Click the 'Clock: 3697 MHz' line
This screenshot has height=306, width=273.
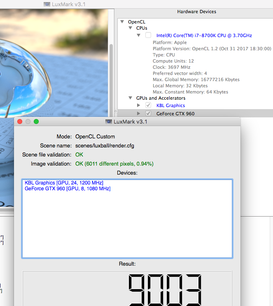[x=172, y=67]
